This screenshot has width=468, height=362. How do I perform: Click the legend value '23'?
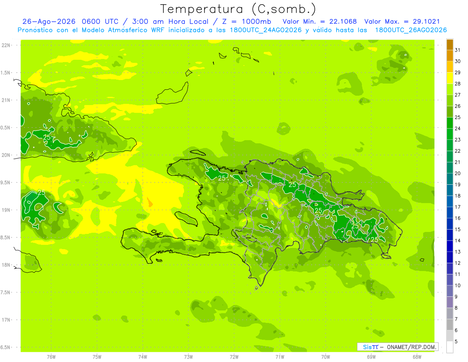(457, 140)
